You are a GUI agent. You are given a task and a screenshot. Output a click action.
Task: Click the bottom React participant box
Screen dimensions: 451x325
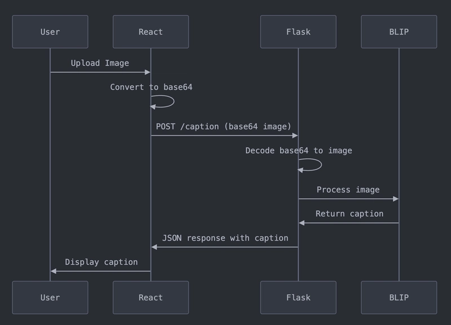click(151, 297)
